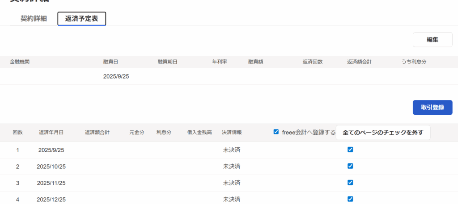The width and height of the screenshot is (458, 204).
Task: Click the 決済情報 column header
Action: 232,132
